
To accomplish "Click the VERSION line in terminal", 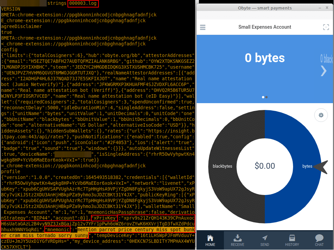I will tap(11, 9).
